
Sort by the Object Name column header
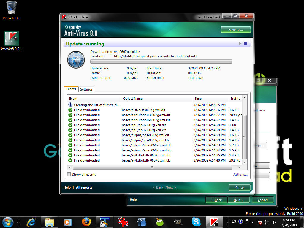(x=157, y=99)
